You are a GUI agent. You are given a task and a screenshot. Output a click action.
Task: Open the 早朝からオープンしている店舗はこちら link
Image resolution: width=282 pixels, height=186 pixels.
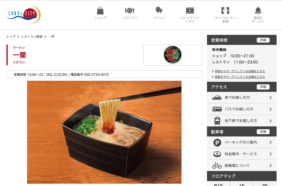click(239, 71)
